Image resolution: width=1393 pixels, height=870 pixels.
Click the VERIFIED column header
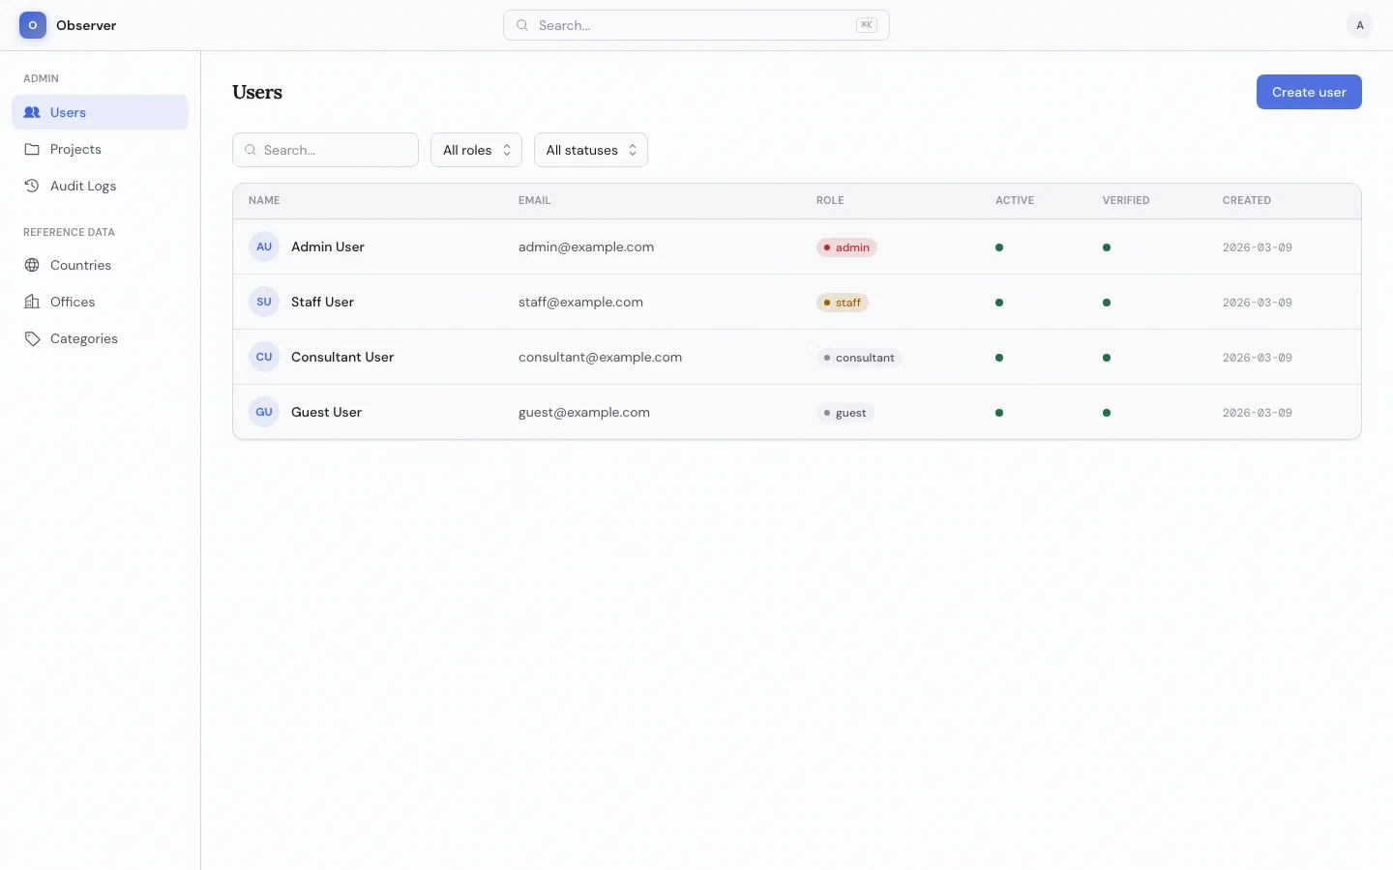1126,200
